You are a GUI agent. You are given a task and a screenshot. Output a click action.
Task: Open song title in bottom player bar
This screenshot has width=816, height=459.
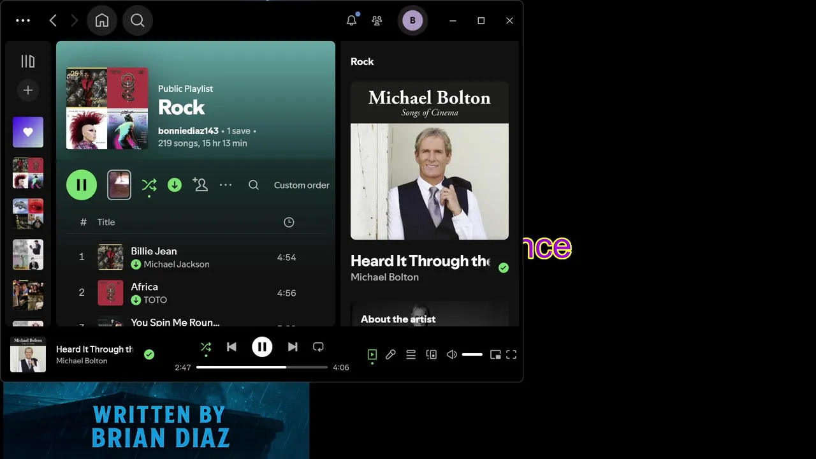click(x=94, y=349)
